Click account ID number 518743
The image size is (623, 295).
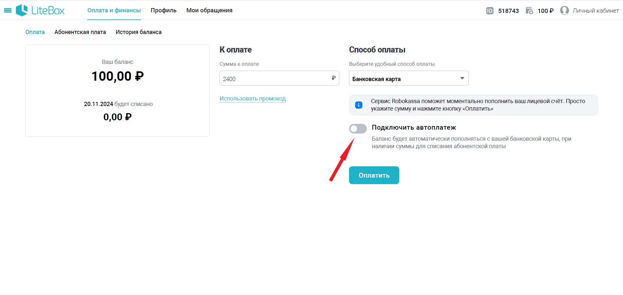[508, 11]
